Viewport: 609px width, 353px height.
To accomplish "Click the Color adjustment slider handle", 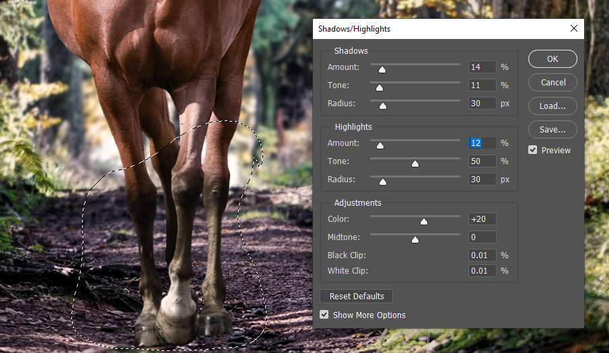I will pos(424,221).
